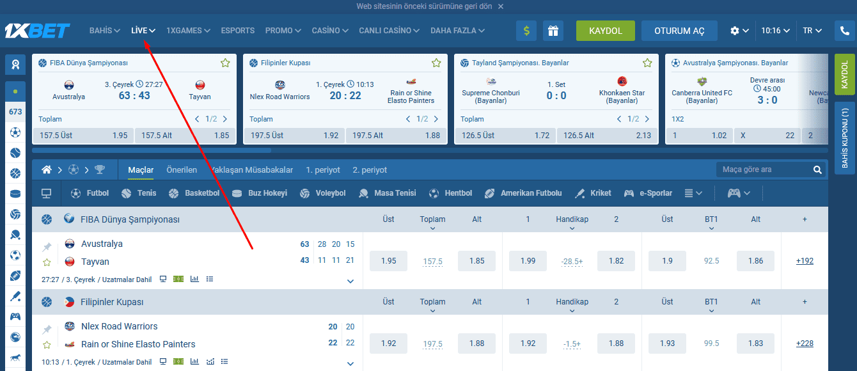This screenshot has width=857, height=371.
Task: Open the CASINO menu
Action: [x=330, y=31]
